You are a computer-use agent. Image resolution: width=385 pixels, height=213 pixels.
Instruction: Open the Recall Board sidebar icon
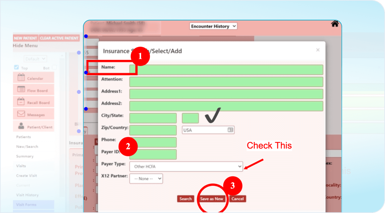(21, 101)
